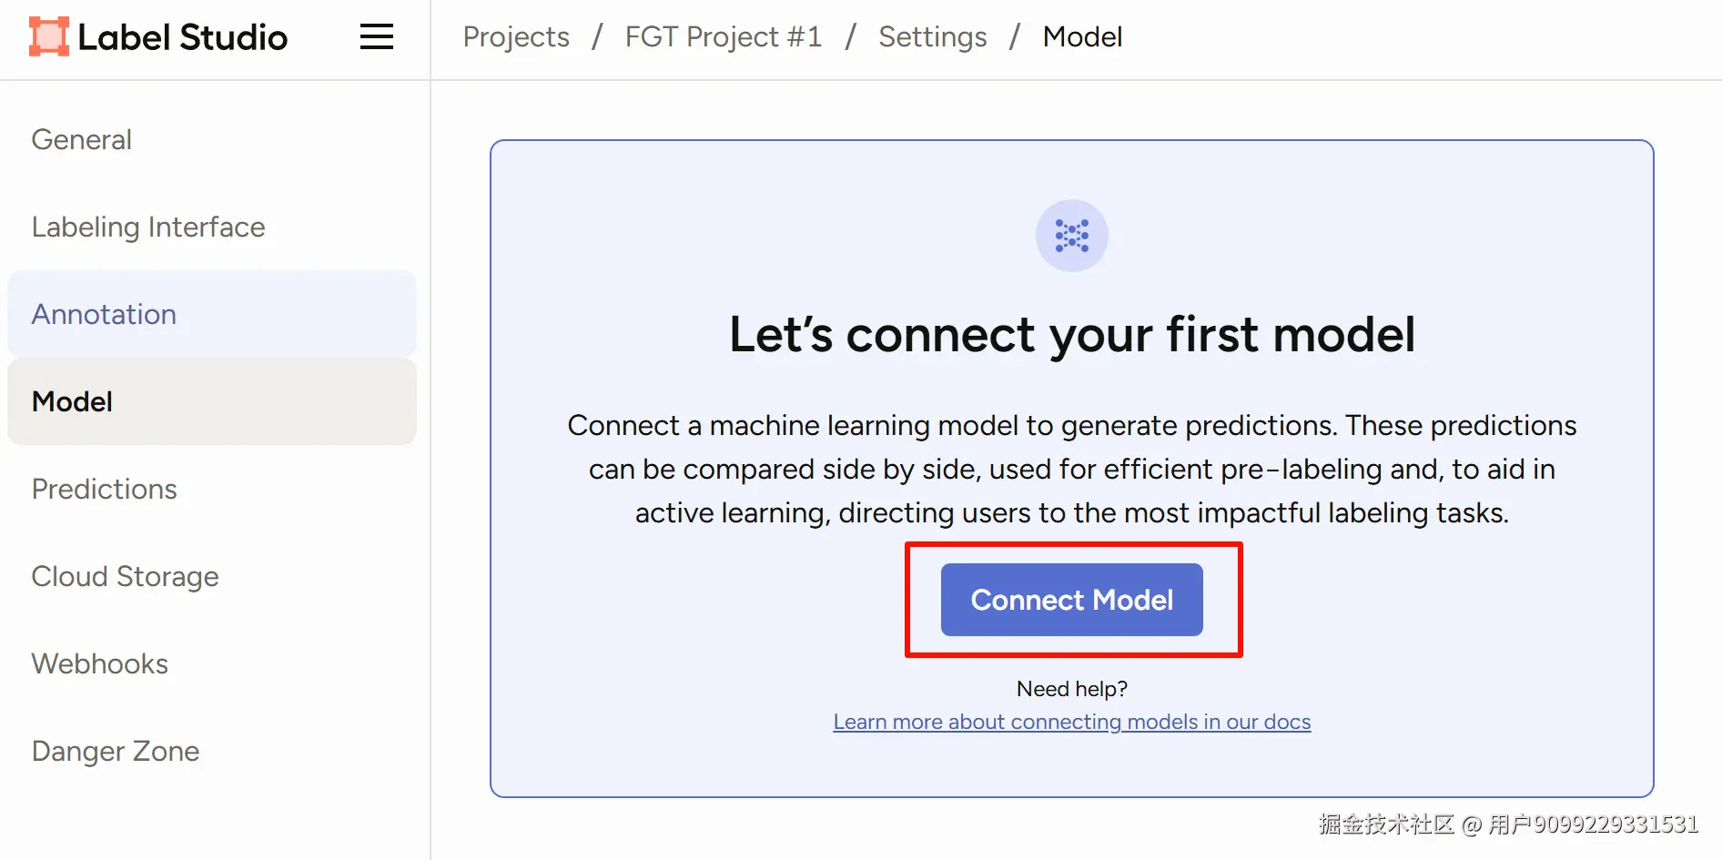Go to Cloud Storage settings
This screenshot has width=1722, height=860.
126,577
